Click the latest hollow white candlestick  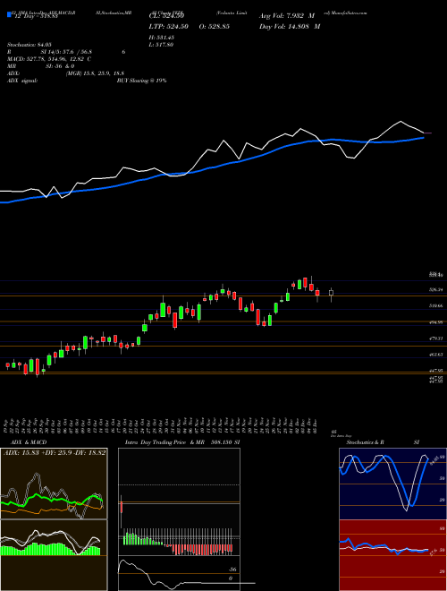point(331,294)
